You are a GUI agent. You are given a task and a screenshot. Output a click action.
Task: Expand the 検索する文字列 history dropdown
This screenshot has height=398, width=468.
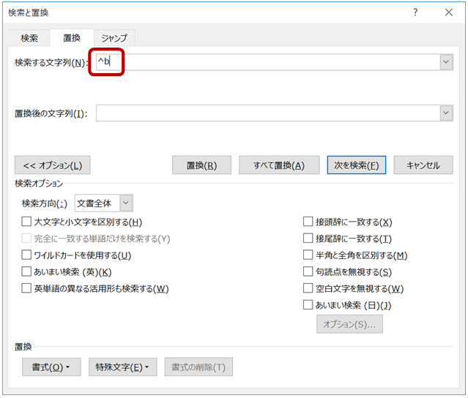click(x=446, y=62)
